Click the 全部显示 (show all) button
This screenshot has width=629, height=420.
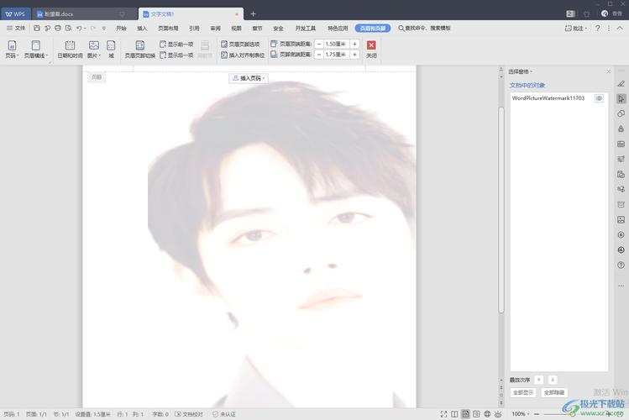523,392
